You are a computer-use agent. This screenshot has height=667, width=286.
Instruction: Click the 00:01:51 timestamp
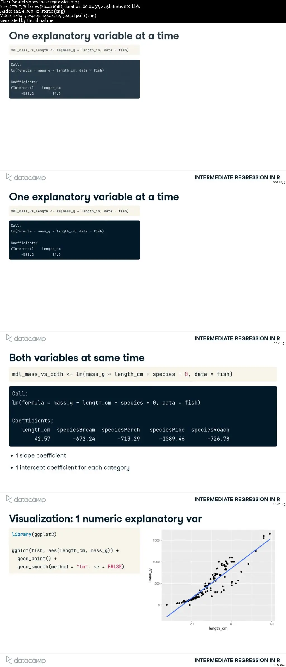point(279,343)
